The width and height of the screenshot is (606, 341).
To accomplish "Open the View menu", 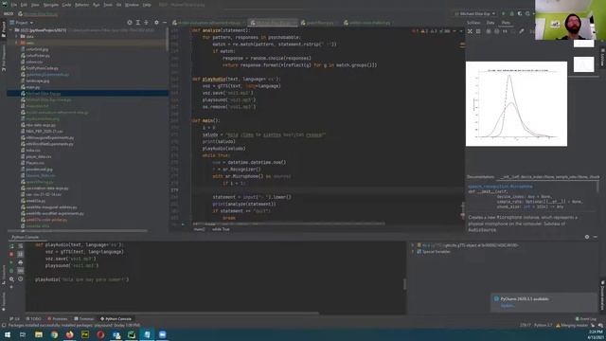I will tap(35, 5).
